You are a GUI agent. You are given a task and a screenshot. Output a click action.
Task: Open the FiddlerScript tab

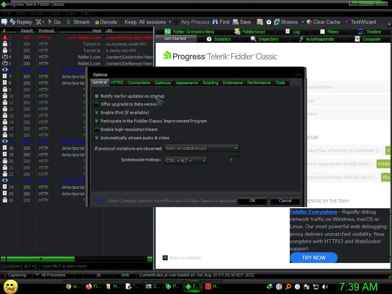pos(250,32)
